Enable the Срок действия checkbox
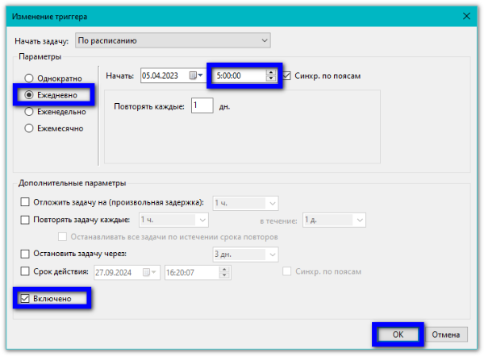This screenshot has width=484, height=356. pyautogui.click(x=24, y=272)
